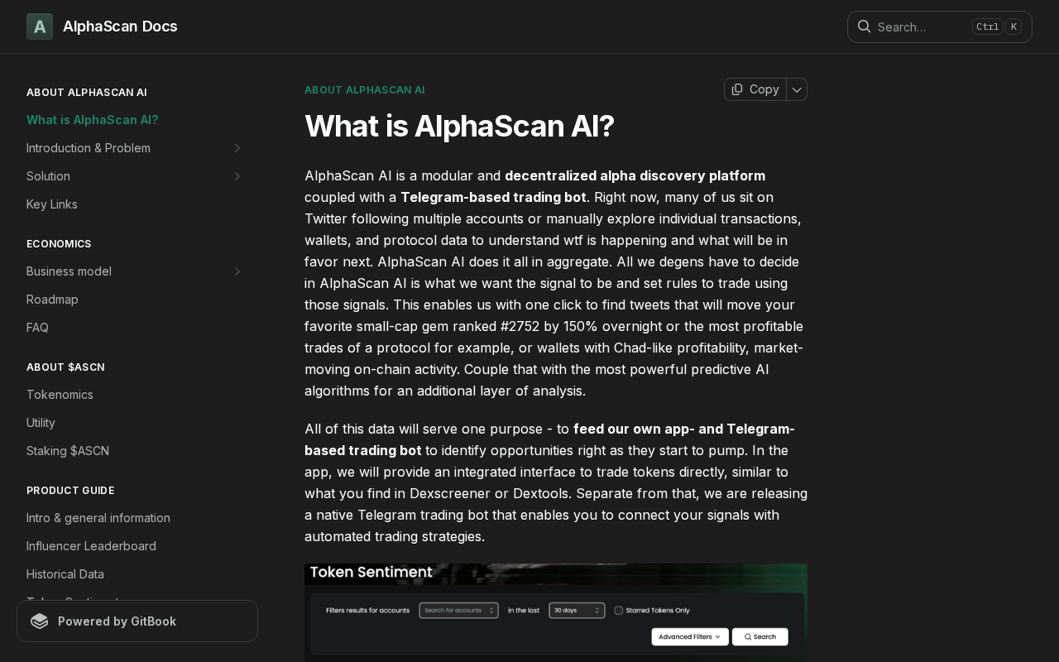
Task: Open the Historical Data page
Action: (x=65, y=574)
